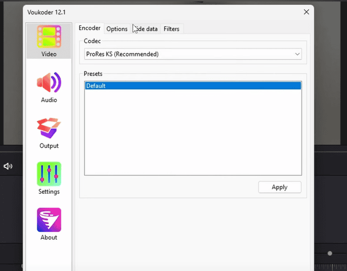Close the Voukoder 12.1 dialog
347x271 pixels.
pos(306,12)
